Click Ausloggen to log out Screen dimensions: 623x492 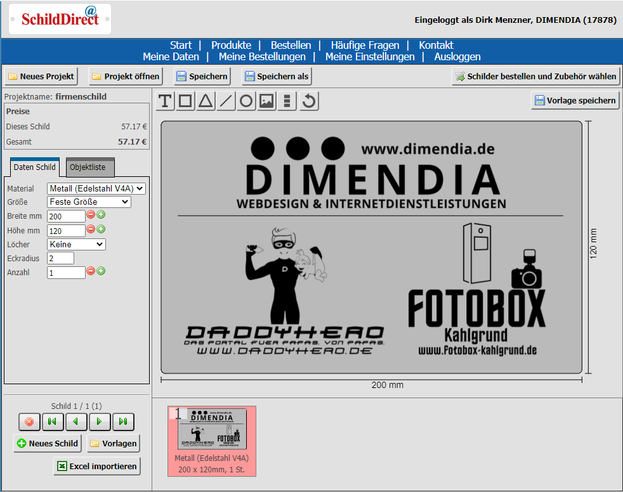tap(457, 57)
